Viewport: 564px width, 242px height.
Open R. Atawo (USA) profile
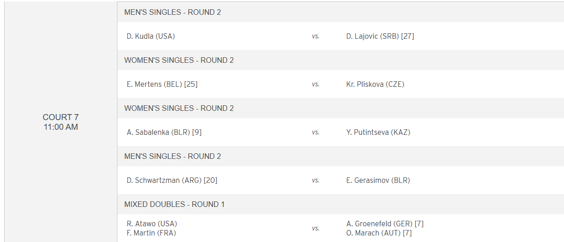(152, 224)
